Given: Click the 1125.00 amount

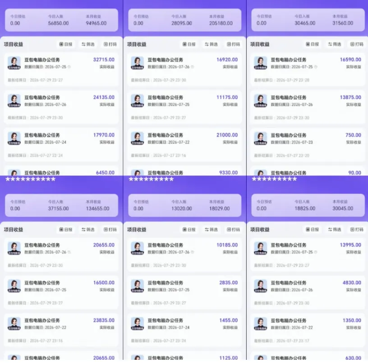Looking at the screenshot, I should coord(228,358).
